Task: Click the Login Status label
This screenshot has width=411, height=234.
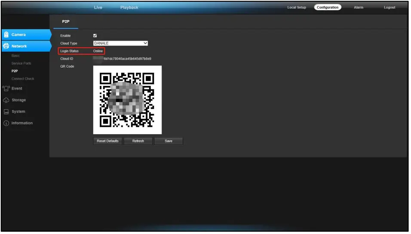Action: click(x=70, y=51)
